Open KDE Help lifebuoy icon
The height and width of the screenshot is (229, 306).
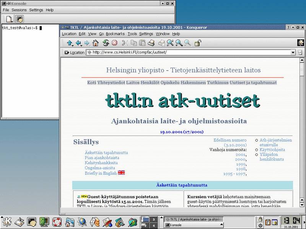57,222
